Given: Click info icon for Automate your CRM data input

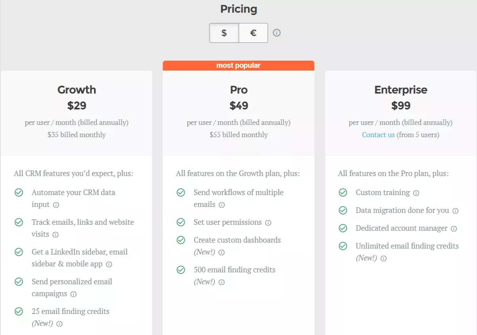Looking at the screenshot, I should click(56, 205).
